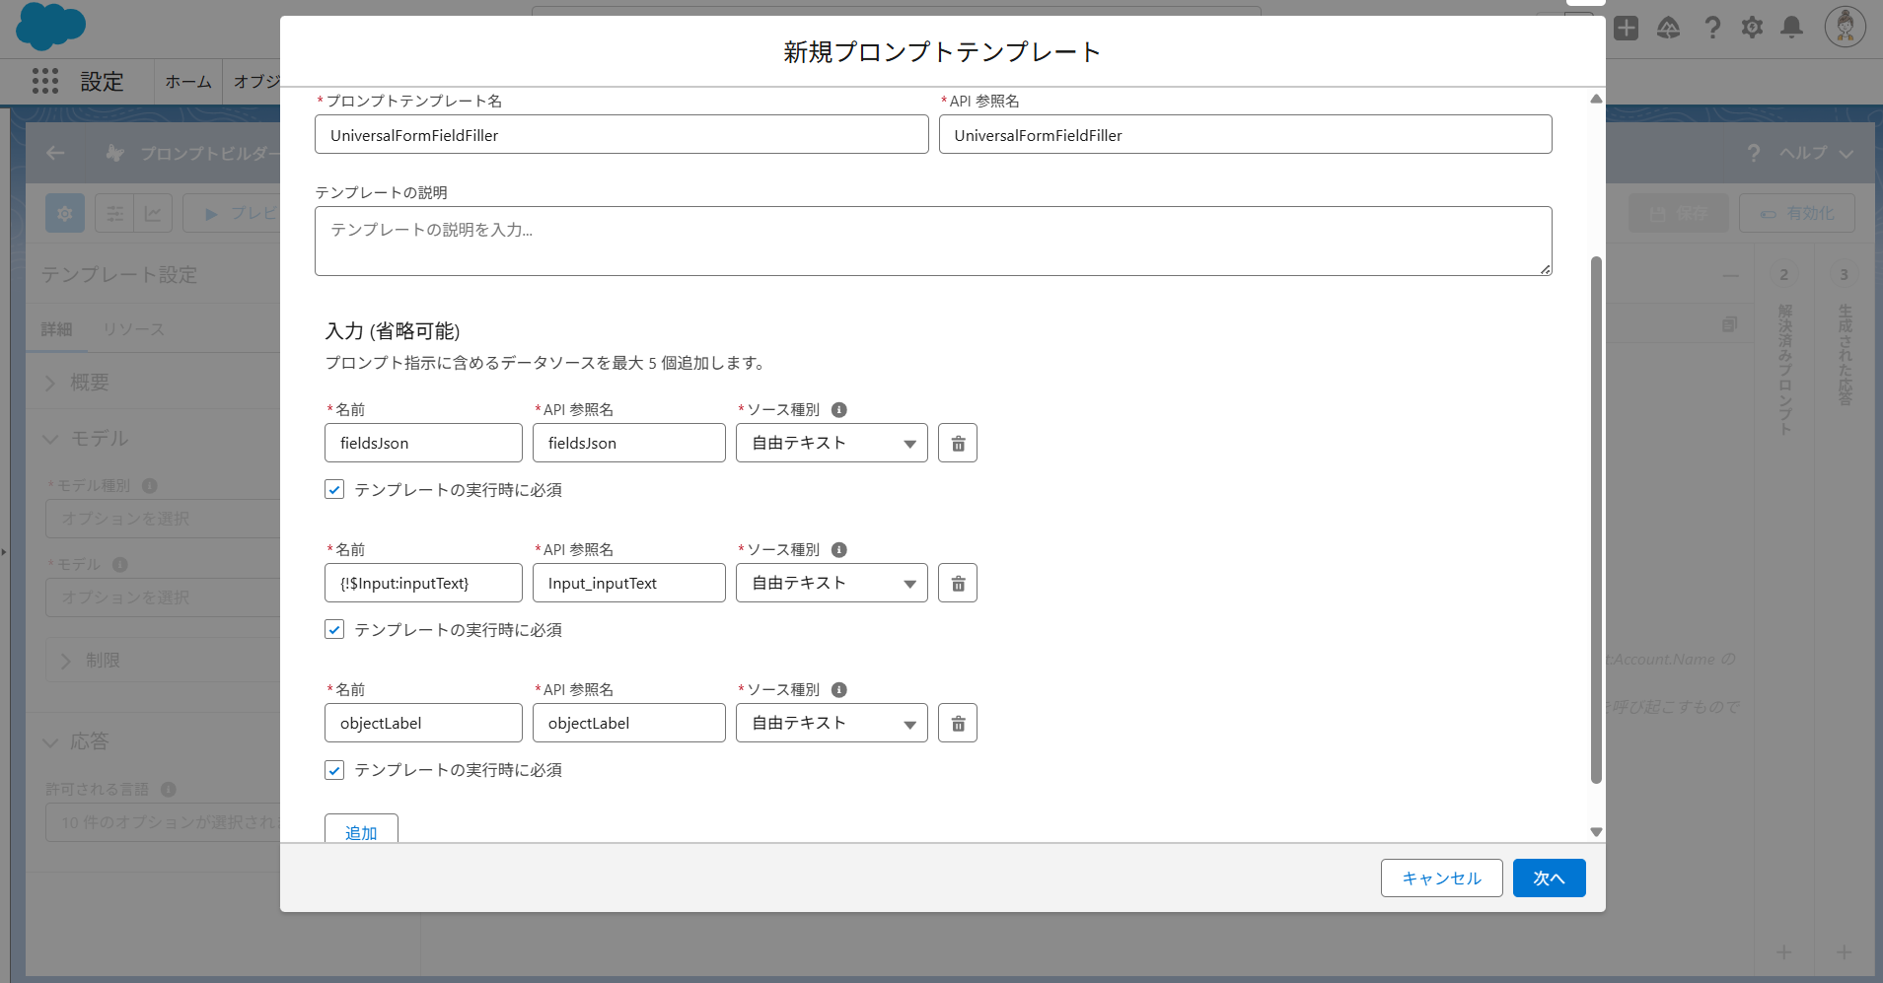The height and width of the screenshot is (983, 1883).
Task: Collapse the モデル section in sidebar
Action: tap(51, 439)
